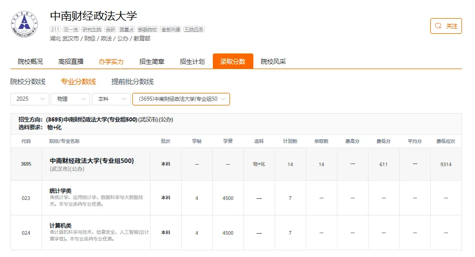
Task: Click the 211 tag
Action: click(55, 30)
